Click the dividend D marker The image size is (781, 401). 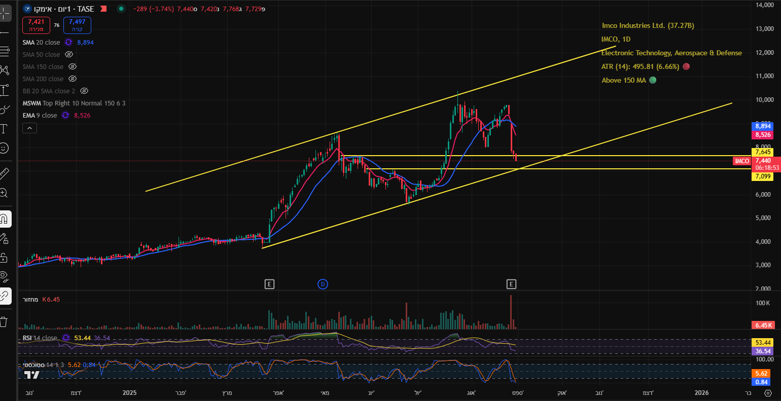click(x=323, y=284)
